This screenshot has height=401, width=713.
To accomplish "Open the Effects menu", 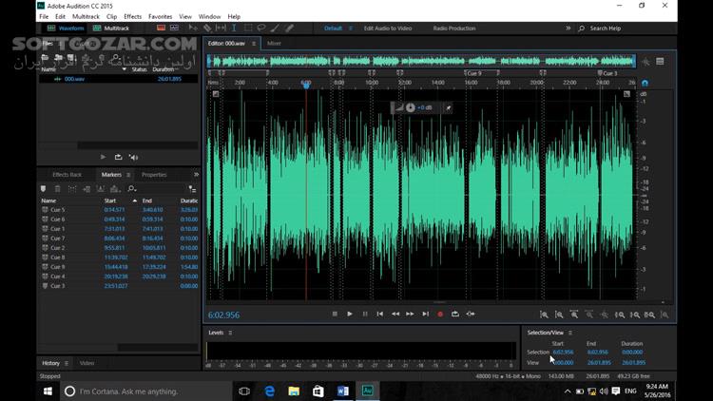I will pos(133,16).
